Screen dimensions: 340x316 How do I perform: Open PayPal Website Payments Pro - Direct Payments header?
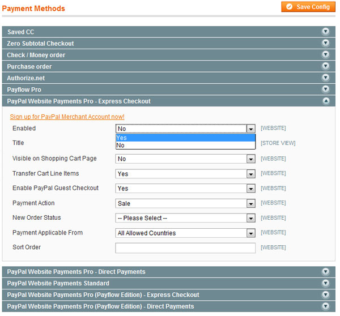click(x=169, y=272)
